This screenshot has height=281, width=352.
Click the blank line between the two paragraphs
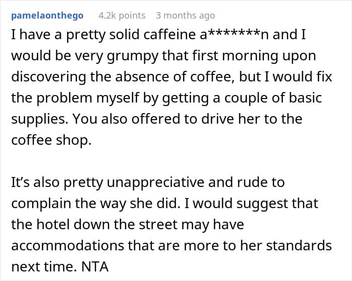[x=172, y=161]
